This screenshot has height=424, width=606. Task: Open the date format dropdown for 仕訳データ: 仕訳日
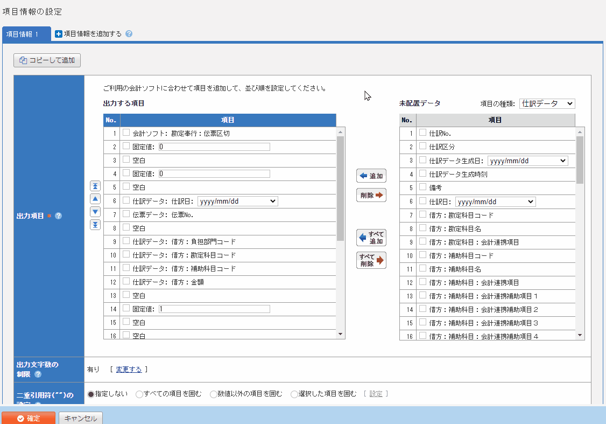237,201
